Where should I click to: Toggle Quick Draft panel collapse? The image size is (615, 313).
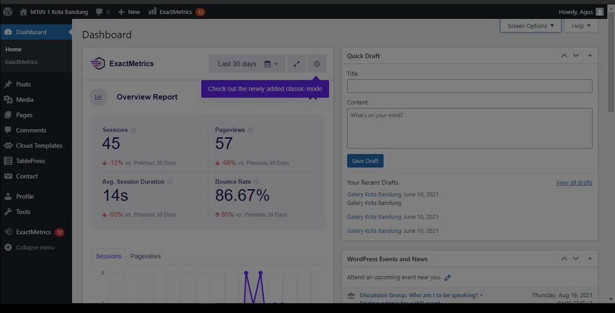coord(590,56)
